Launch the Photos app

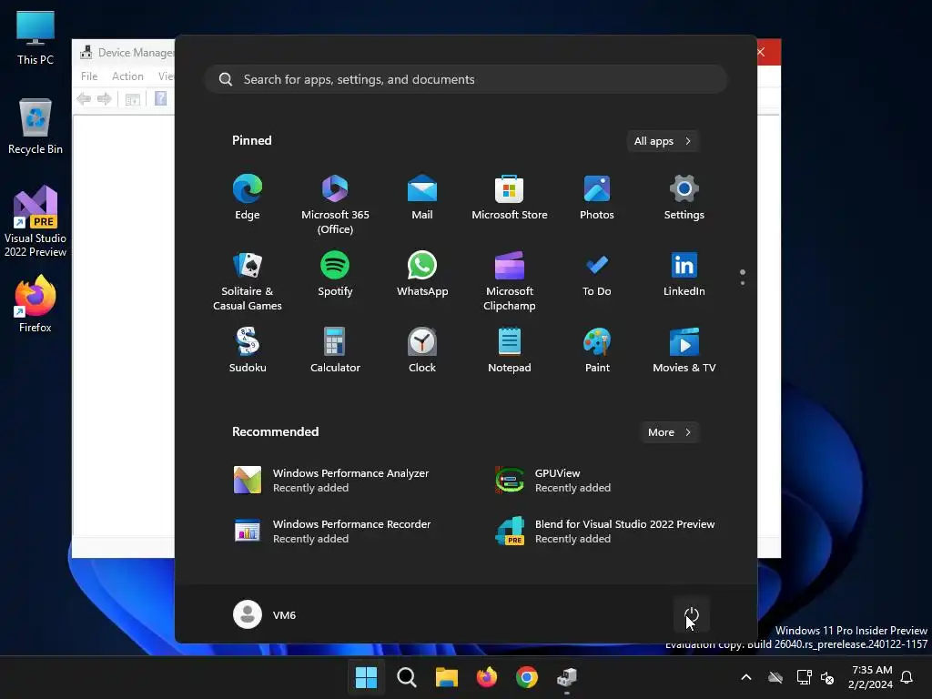597,198
